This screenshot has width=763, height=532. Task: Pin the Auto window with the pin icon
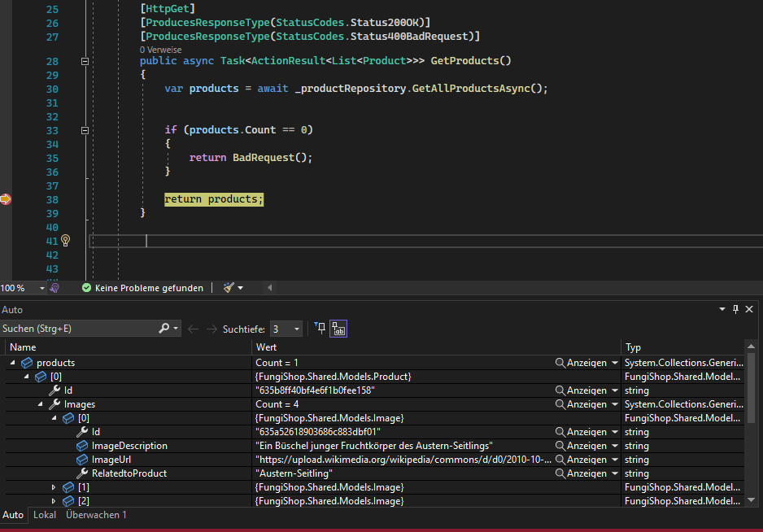click(x=736, y=310)
